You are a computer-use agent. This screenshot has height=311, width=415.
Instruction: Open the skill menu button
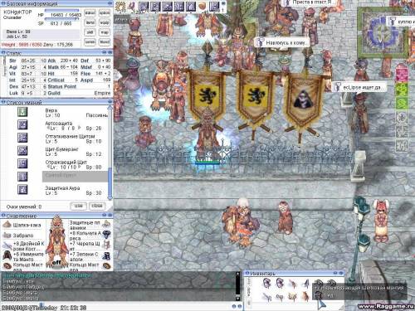(x=90, y=32)
